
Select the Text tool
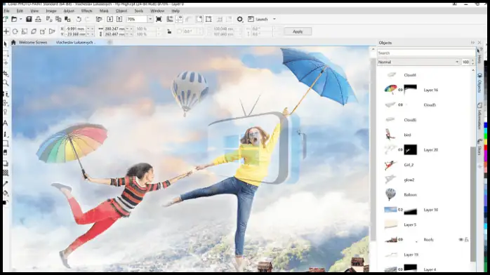(6, 123)
